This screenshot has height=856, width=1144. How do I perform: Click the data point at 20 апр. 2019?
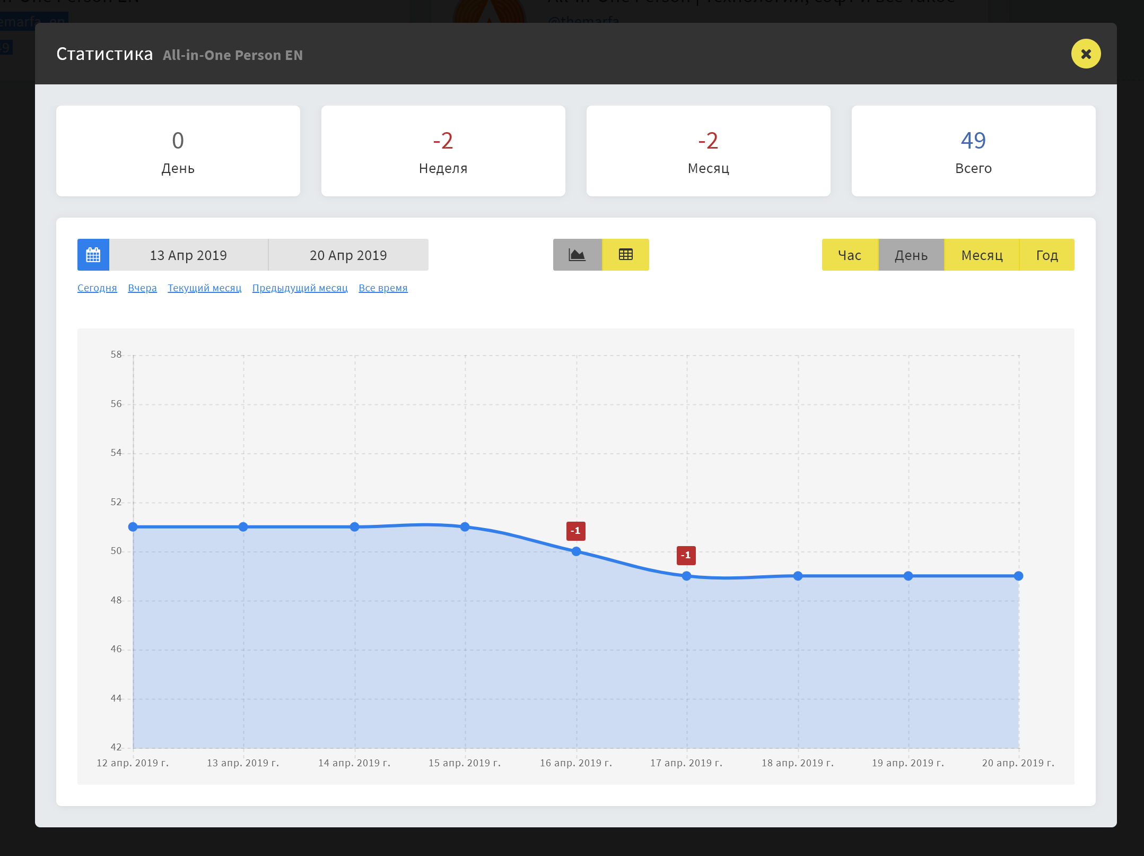tap(1018, 576)
